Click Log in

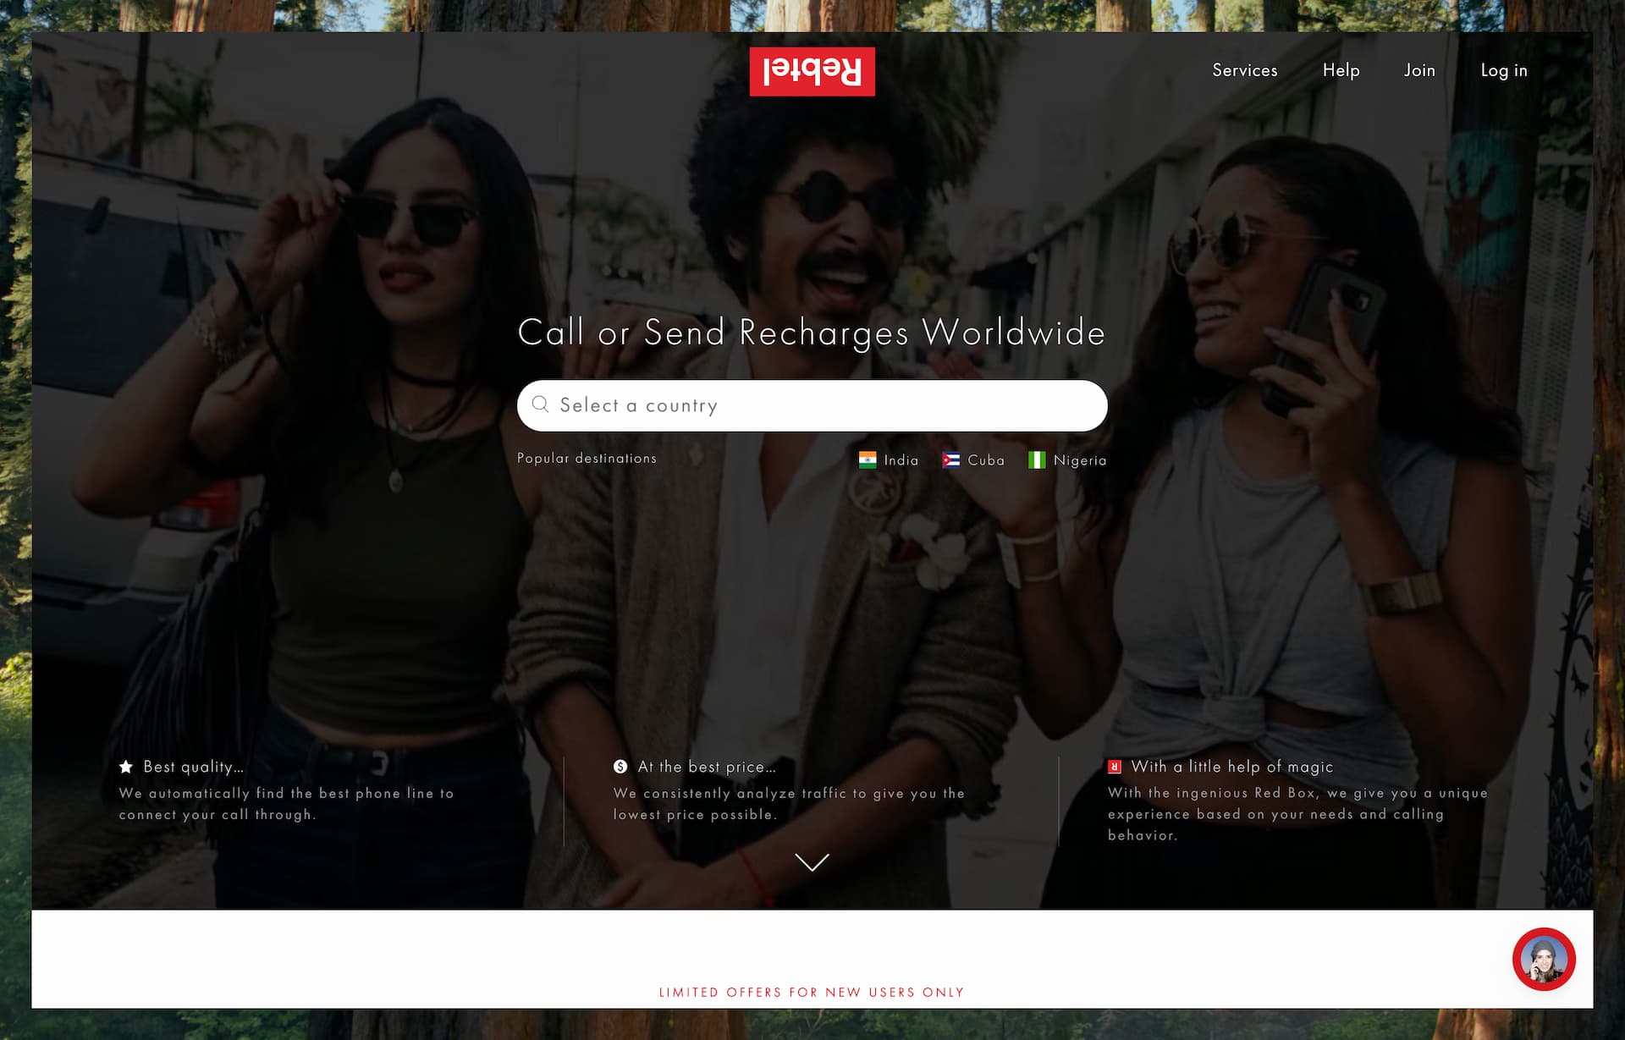coord(1504,70)
